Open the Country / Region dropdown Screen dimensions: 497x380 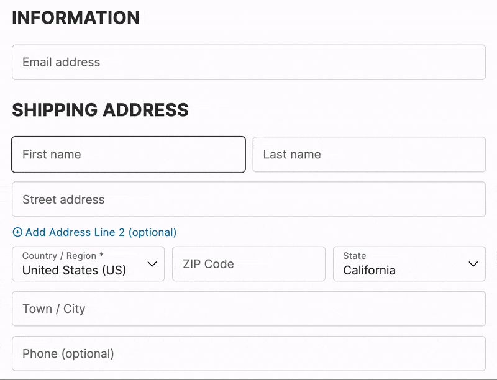point(88,264)
